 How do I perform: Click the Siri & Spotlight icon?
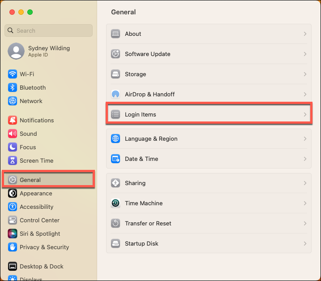13,233
